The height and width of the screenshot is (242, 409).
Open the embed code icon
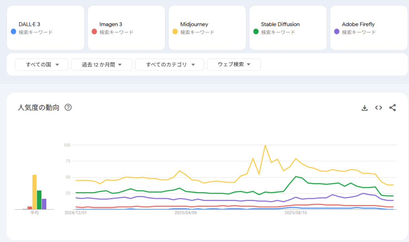(x=378, y=108)
